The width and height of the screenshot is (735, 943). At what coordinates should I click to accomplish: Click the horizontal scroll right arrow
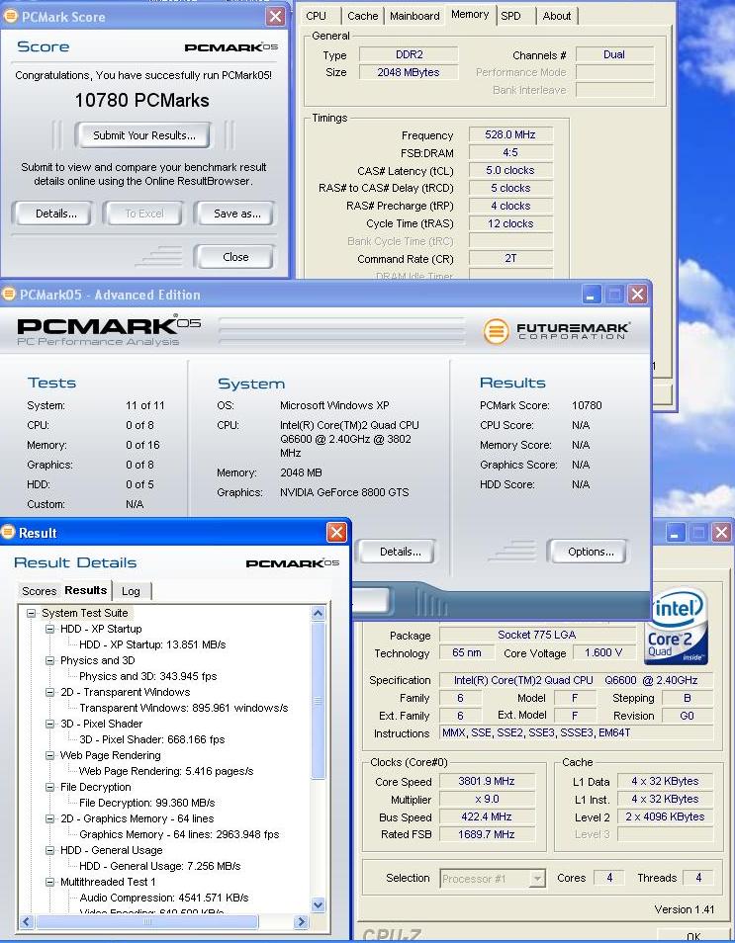tap(302, 921)
